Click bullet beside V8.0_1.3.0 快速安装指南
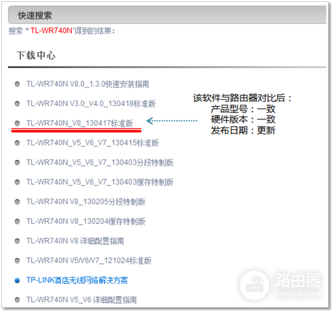 [x=17, y=84]
